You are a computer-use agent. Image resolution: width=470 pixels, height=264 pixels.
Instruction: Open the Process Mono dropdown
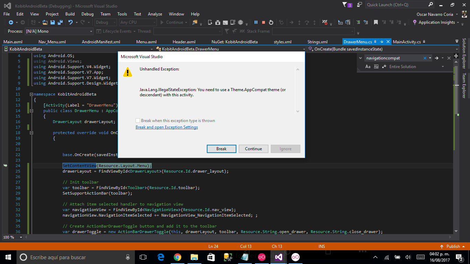click(x=59, y=31)
